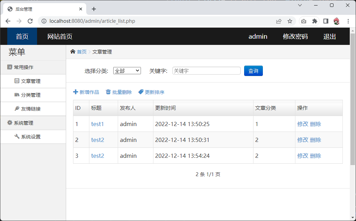The width and height of the screenshot is (356, 221).
Task: Open the Chrome three-dot menu
Action: pyautogui.click(x=348, y=21)
